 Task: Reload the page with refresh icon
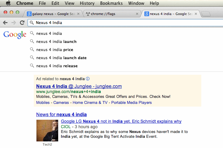pos(22,23)
